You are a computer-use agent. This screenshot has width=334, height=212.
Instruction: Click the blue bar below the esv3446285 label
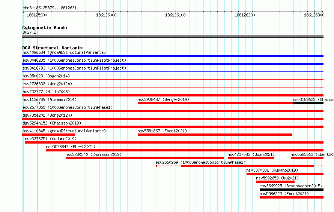(173, 64)
